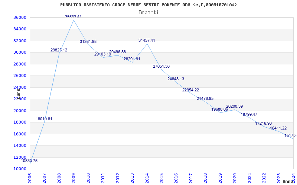Click the 2009 year axis label
This screenshot has width=297, height=185.
(74, 177)
